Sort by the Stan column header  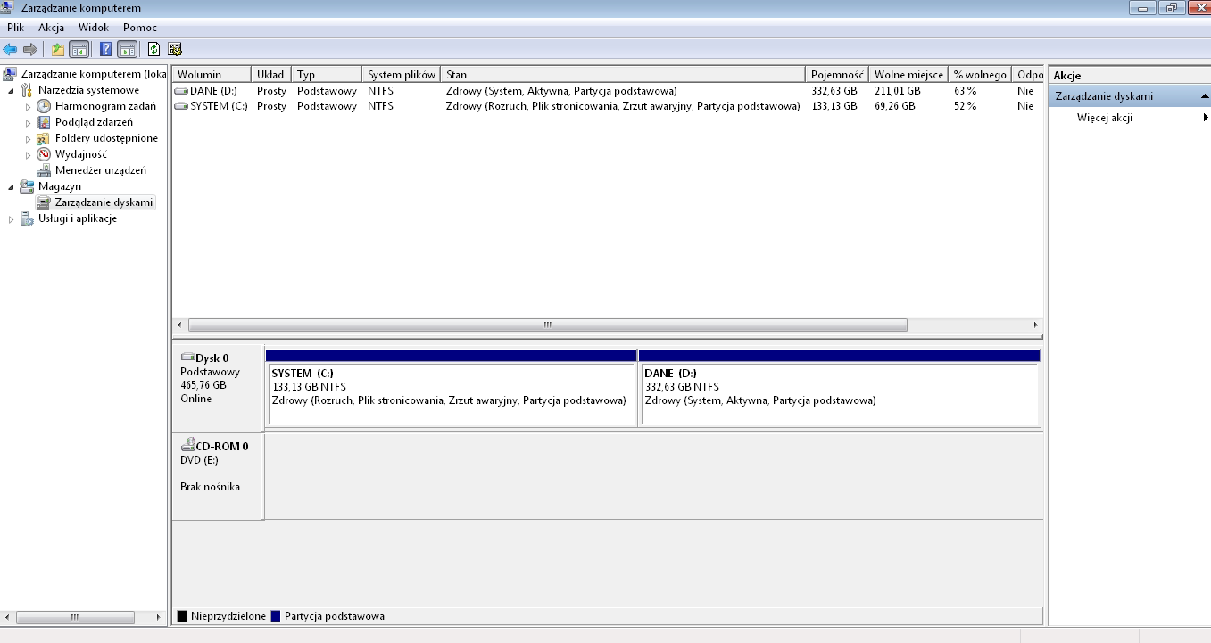coord(623,75)
